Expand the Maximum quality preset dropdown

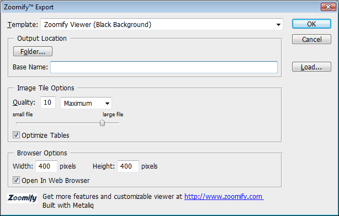click(x=86, y=103)
